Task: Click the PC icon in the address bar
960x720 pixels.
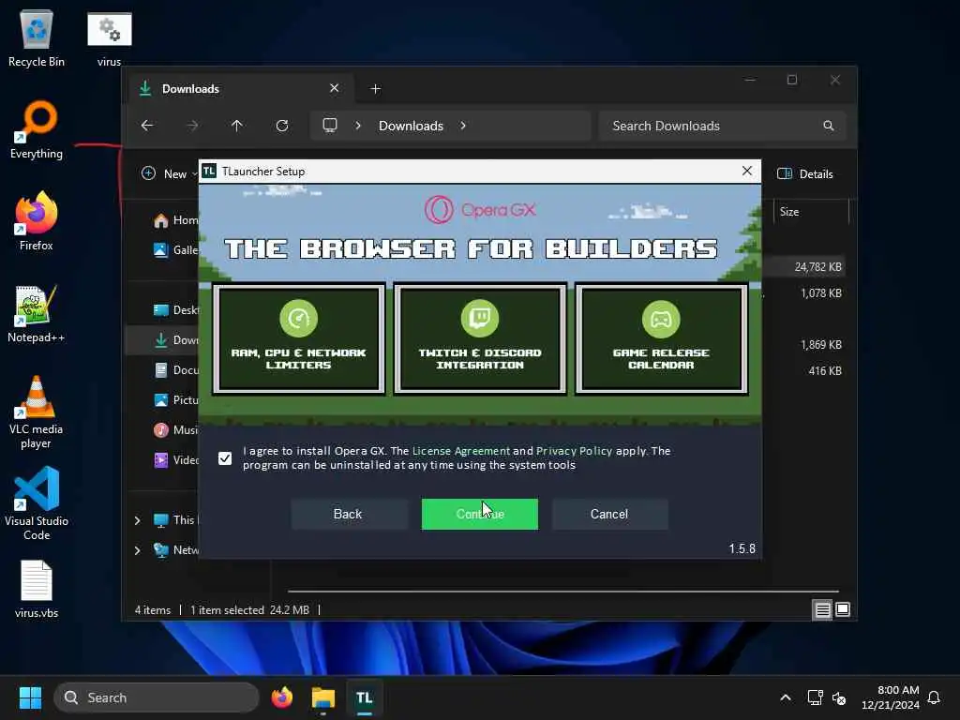Action: pos(330,126)
